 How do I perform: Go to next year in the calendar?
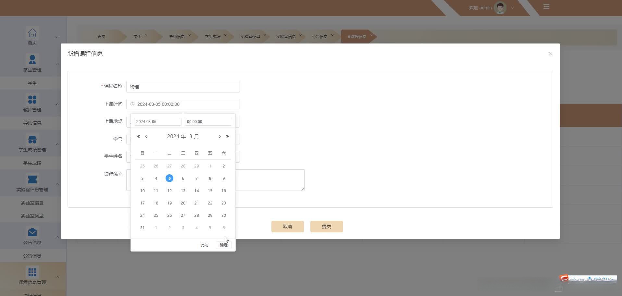[x=228, y=137]
